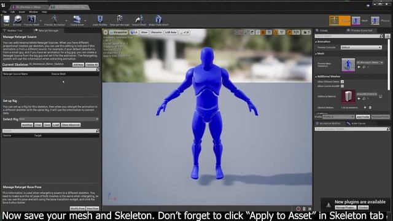This screenshot has width=393, height=221.
Task: Click the Retarget Manager toolbar icon
Action: [120, 20]
